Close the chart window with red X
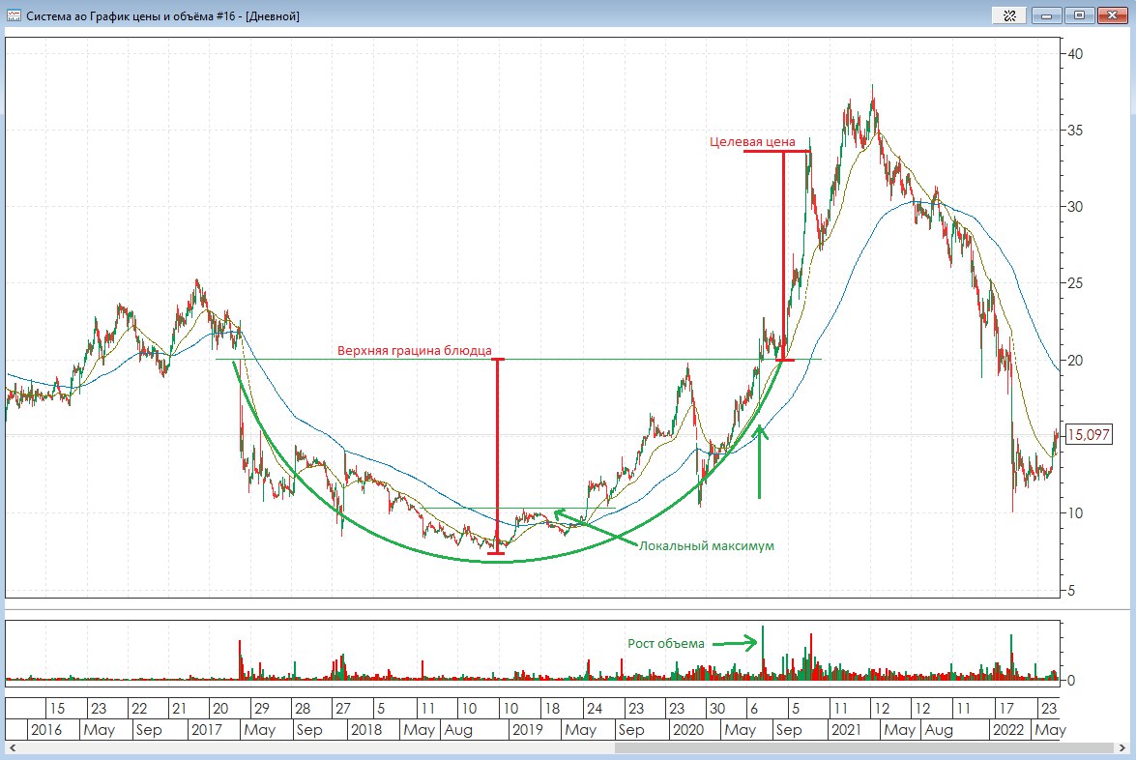Viewport: 1136px width, 760px height. pos(1115,15)
